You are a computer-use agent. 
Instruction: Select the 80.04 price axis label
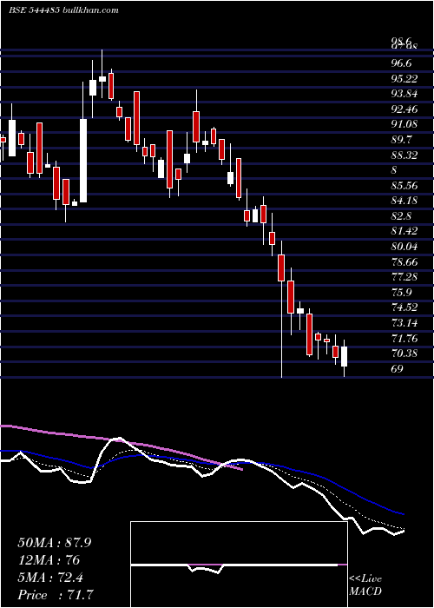[404, 247]
